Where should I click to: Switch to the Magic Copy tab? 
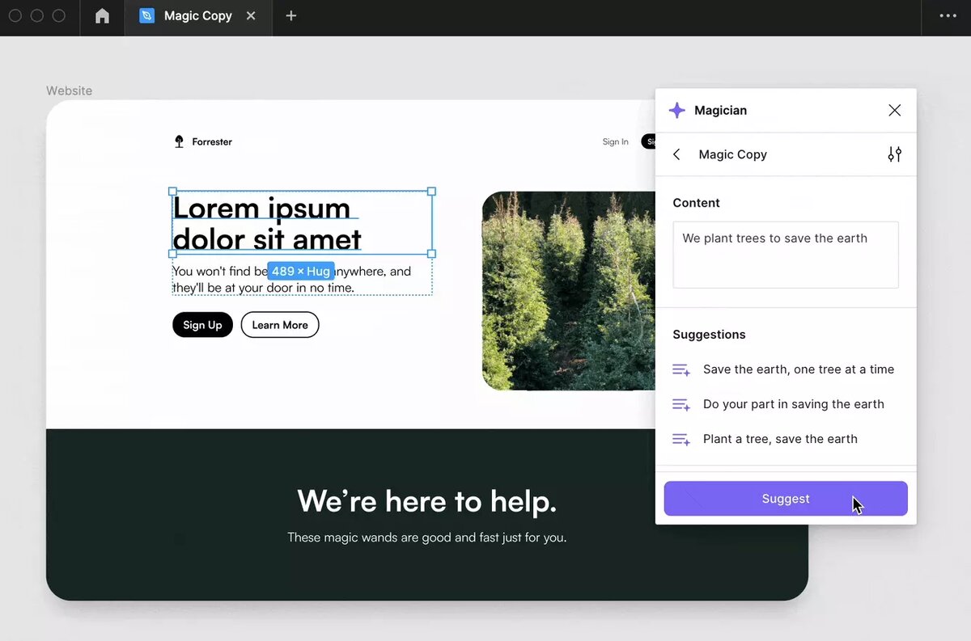[198, 16]
